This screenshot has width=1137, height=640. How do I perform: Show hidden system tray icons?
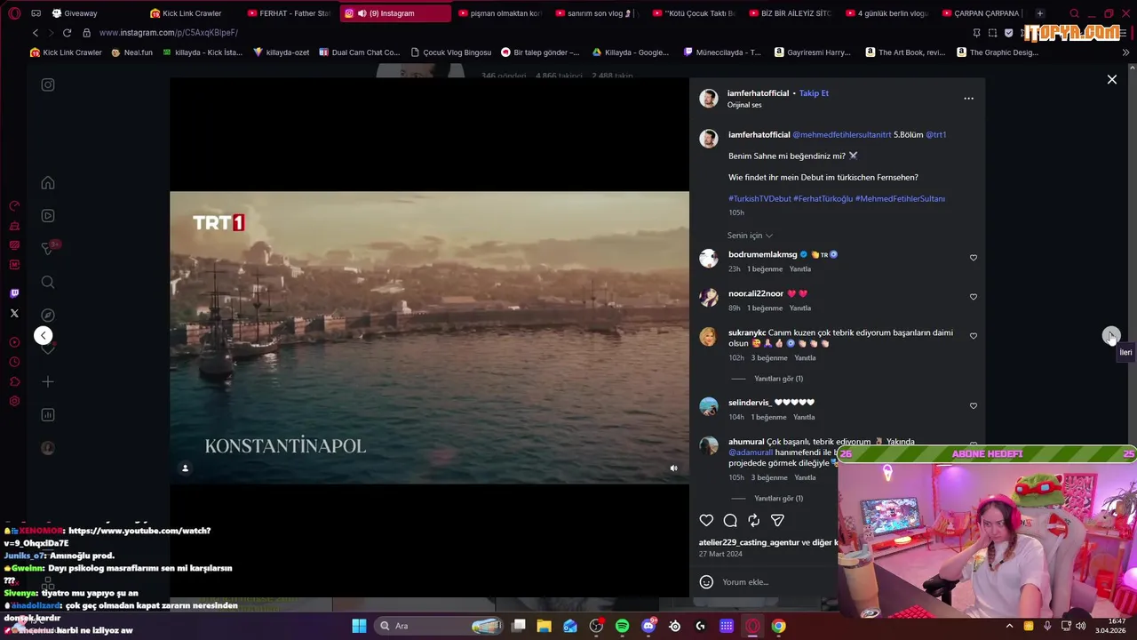(1009, 626)
